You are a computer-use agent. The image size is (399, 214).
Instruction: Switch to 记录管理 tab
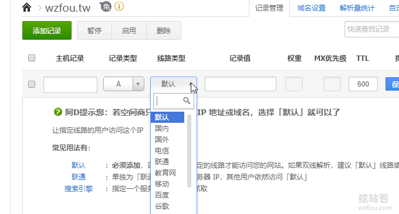[x=269, y=8]
